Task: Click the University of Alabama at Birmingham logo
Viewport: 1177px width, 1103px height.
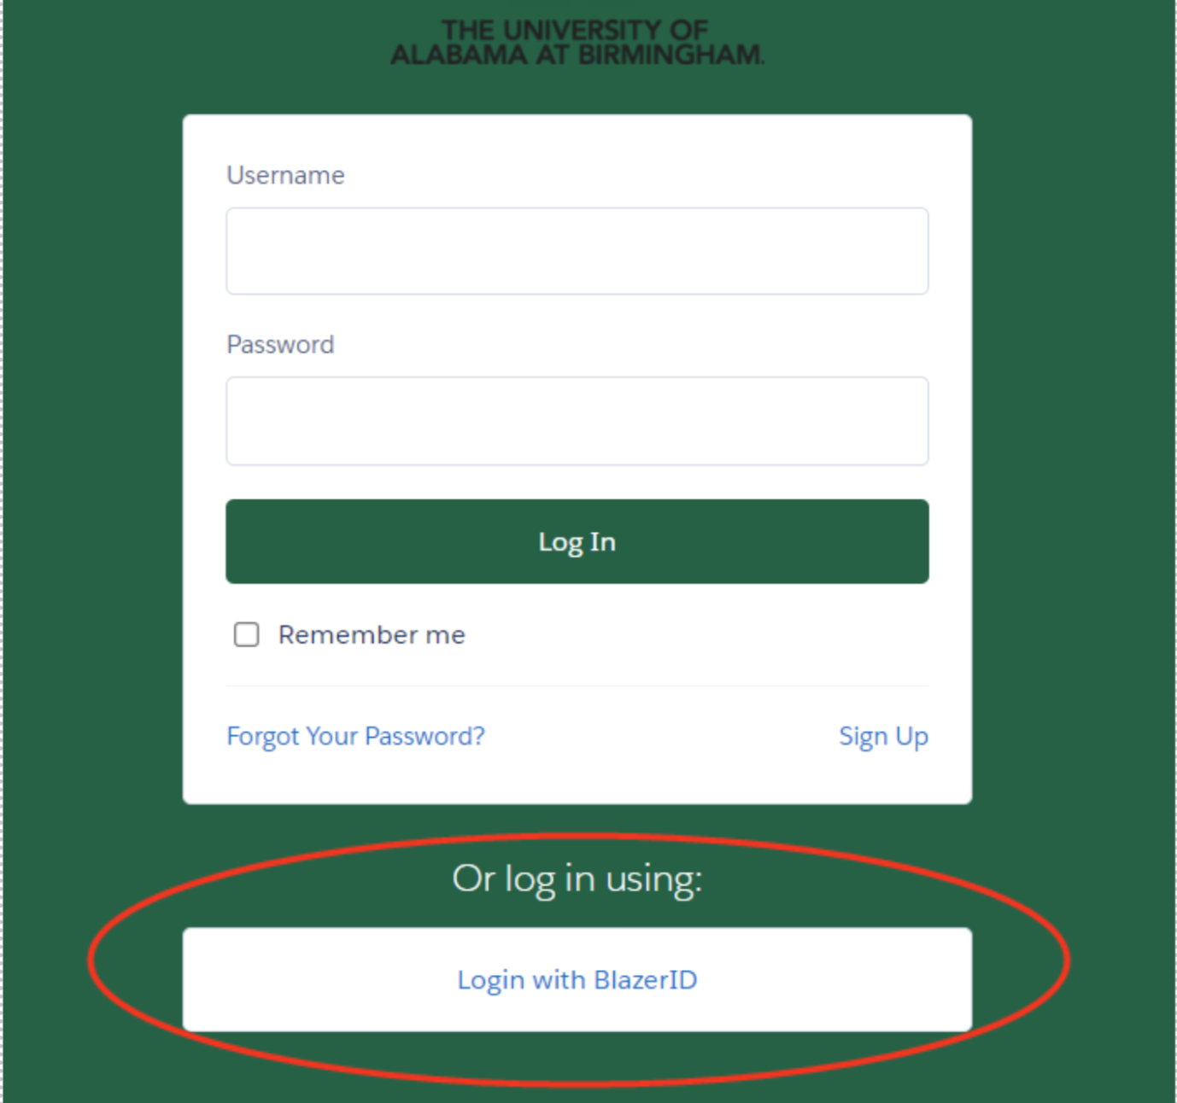Action: [x=577, y=43]
